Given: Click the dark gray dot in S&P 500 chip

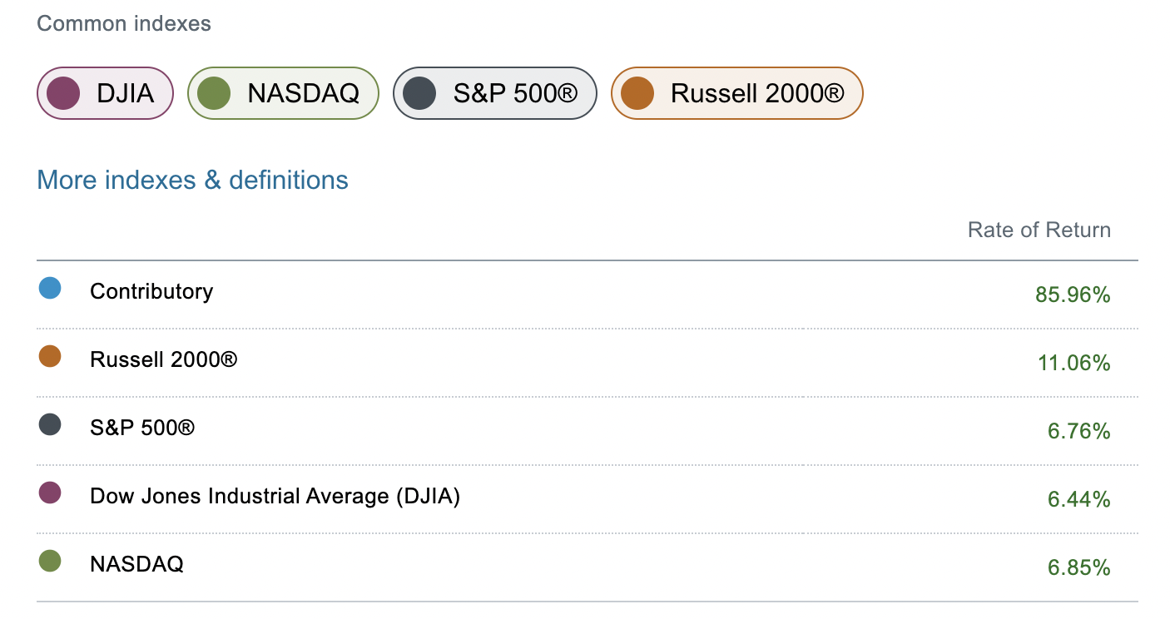Looking at the screenshot, I should pos(419,93).
